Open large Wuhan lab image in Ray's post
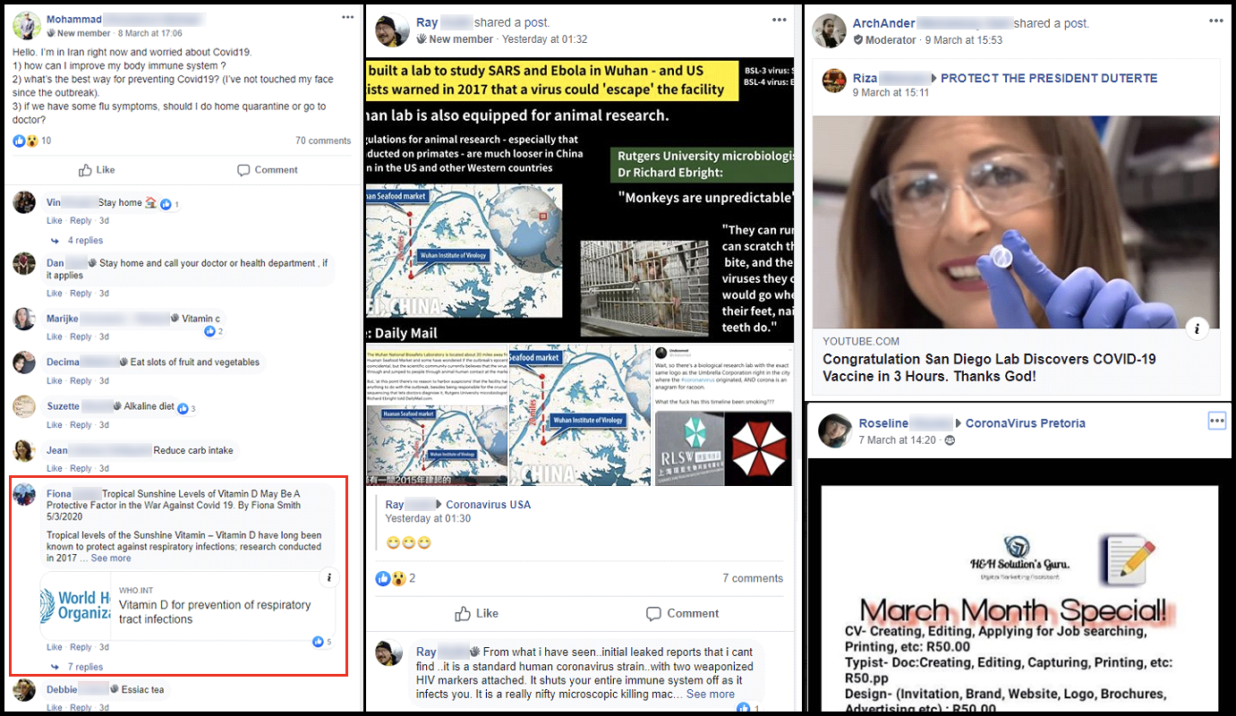This screenshot has width=1236, height=716. click(579, 199)
